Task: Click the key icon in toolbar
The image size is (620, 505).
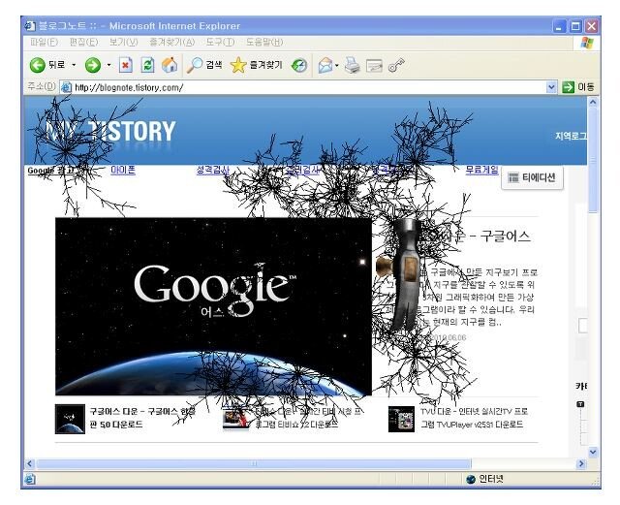Action: [x=396, y=65]
